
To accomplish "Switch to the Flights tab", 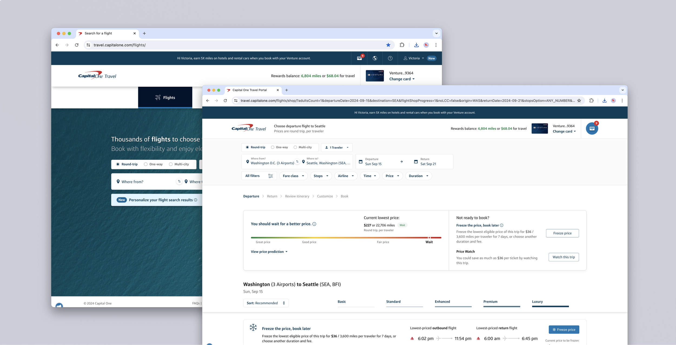I will click(x=165, y=97).
